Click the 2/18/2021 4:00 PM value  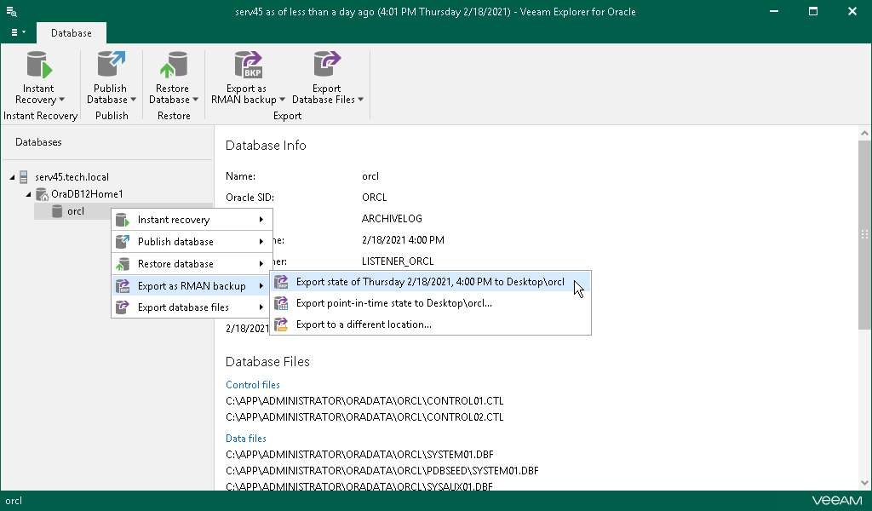pos(403,240)
